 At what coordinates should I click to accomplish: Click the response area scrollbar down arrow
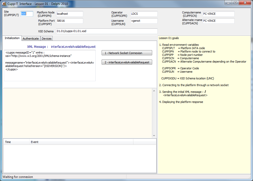tap(154, 136)
